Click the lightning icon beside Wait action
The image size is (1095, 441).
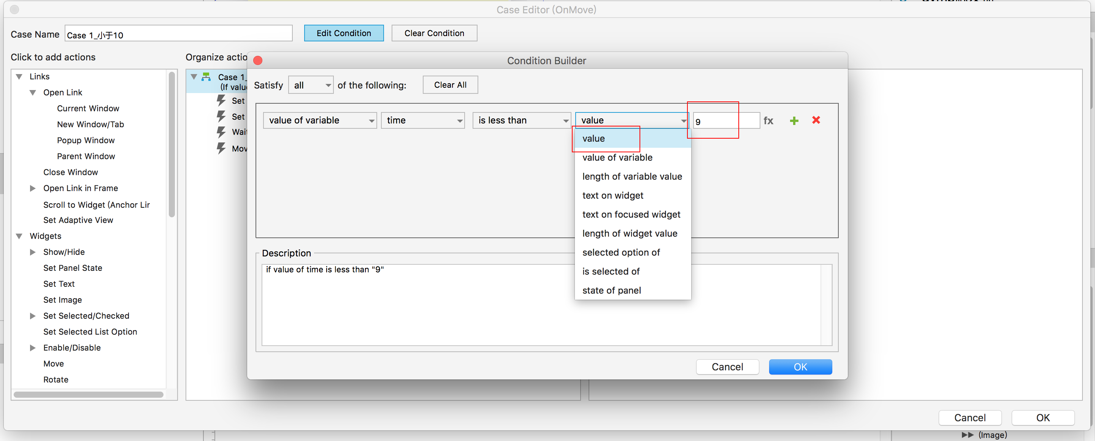pyautogui.click(x=221, y=132)
